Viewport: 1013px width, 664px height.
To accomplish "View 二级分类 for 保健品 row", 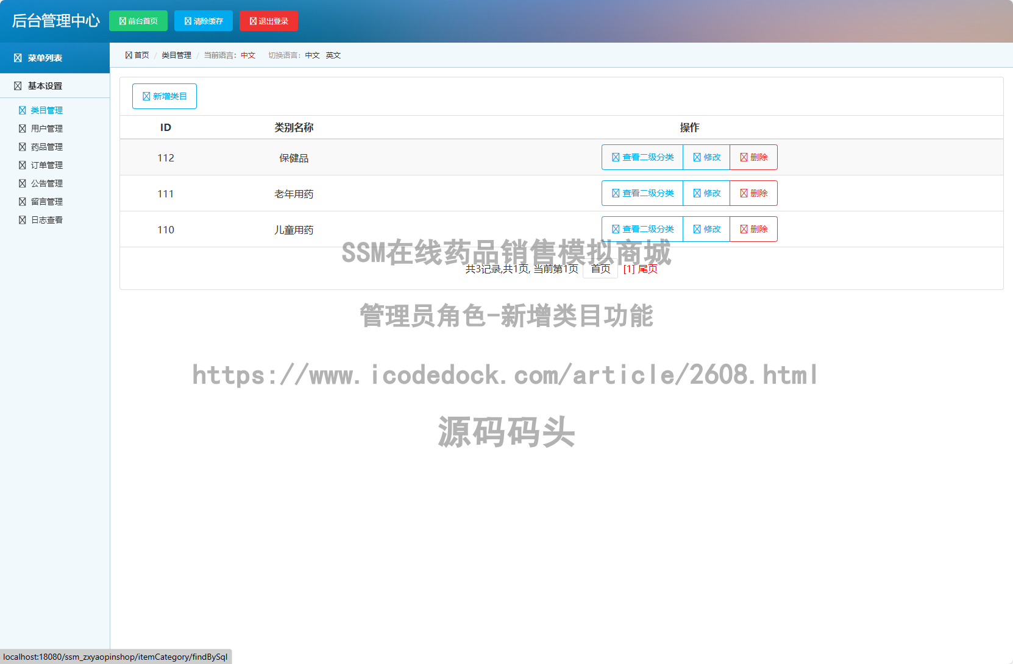I will click(x=642, y=157).
